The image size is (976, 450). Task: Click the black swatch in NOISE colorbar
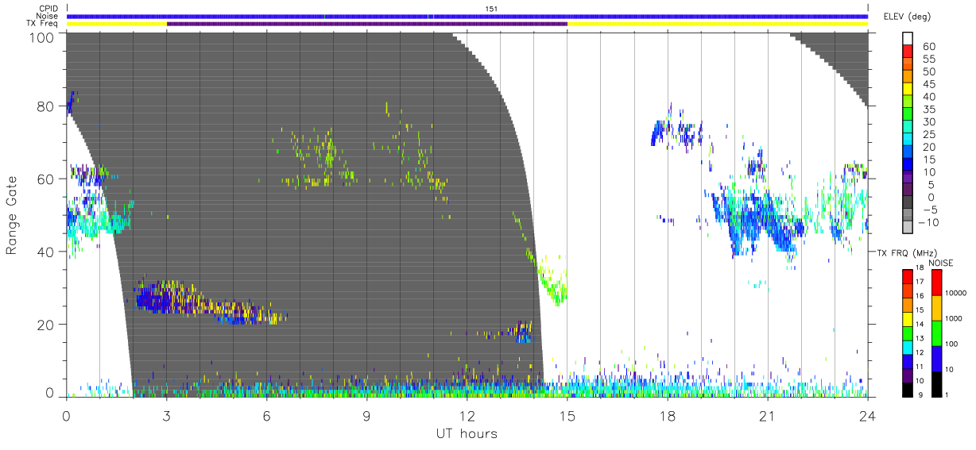click(x=936, y=384)
